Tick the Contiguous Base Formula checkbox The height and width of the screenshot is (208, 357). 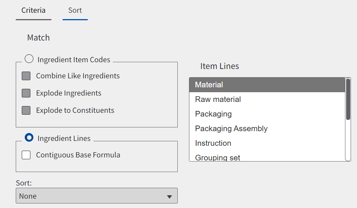coord(26,155)
